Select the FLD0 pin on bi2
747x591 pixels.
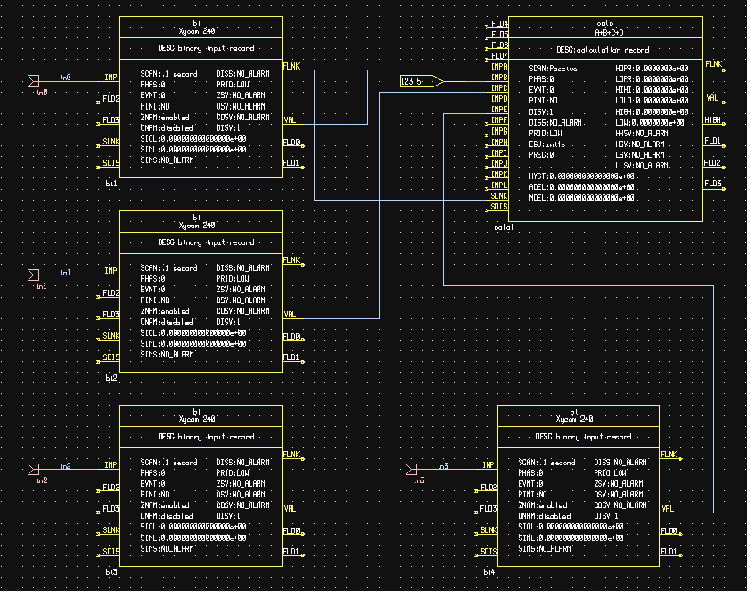click(x=291, y=336)
